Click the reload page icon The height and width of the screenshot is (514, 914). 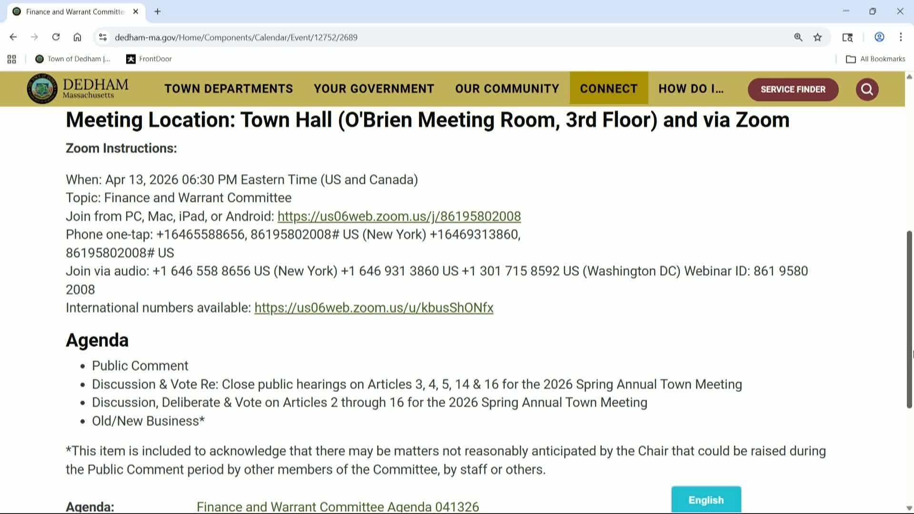click(x=56, y=37)
